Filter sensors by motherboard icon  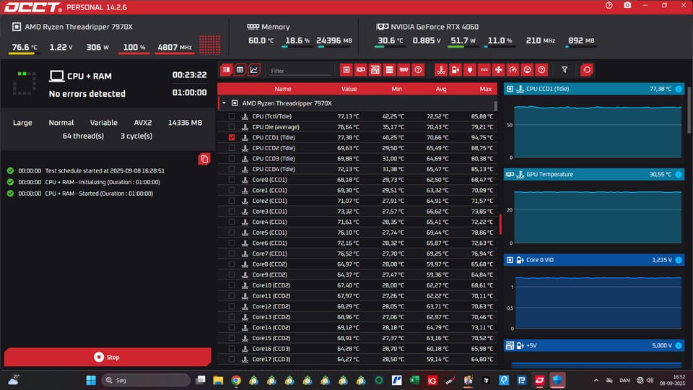[x=375, y=70]
